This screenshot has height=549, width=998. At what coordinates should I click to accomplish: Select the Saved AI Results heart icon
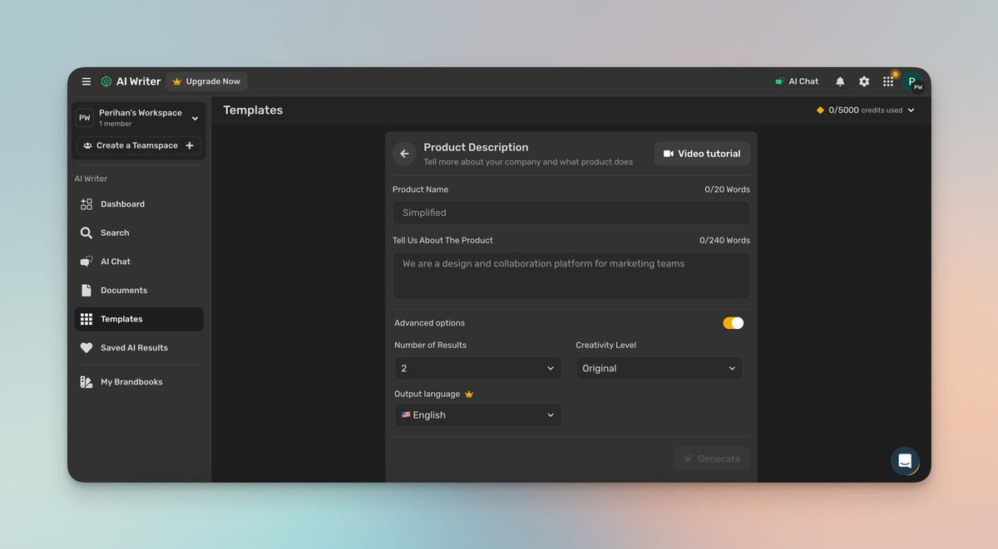click(x=87, y=348)
